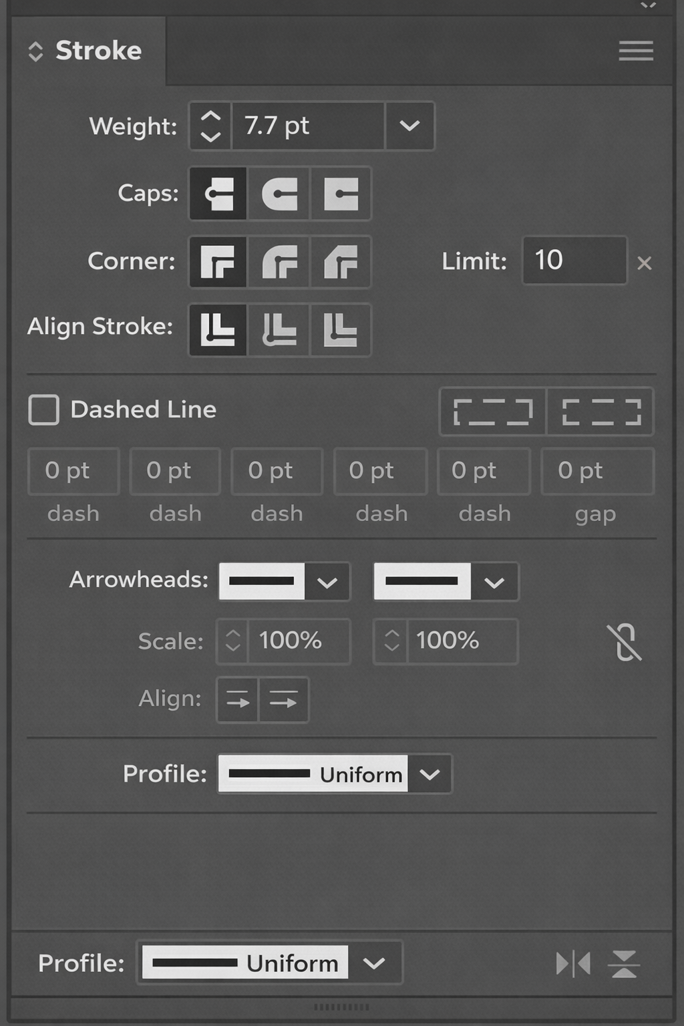Set arrow tip to path end
Screen dimensions: 684x1026
(284, 701)
